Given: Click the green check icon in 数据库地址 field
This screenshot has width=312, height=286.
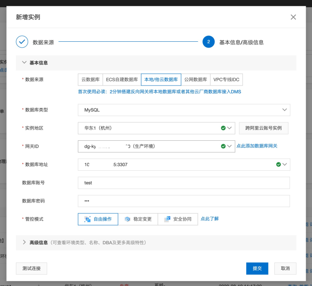Looking at the screenshot, I should tap(279, 165).
